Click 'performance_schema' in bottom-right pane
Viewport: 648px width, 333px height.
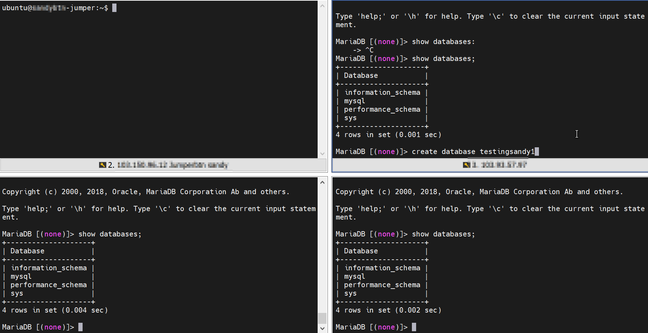(x=382, y=285)
